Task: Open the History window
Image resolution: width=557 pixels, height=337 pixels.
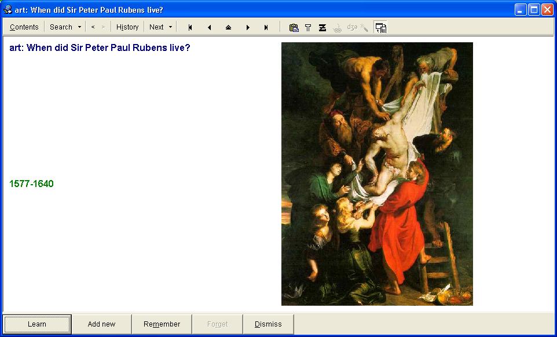Action: [x=127, y=27]
